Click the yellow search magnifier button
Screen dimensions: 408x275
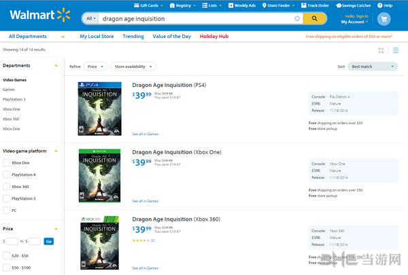[x=315, y=18]
